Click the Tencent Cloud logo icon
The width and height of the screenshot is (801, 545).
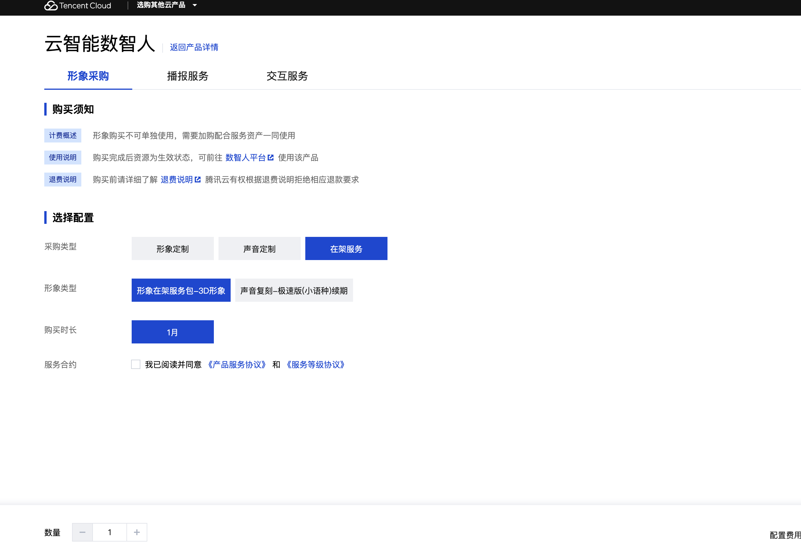tap(51, 6)
